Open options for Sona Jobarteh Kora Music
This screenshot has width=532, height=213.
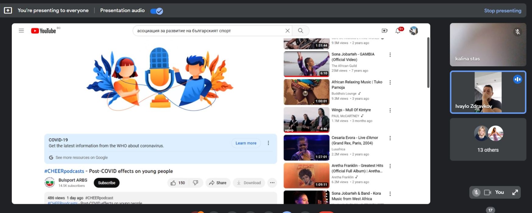390,194
